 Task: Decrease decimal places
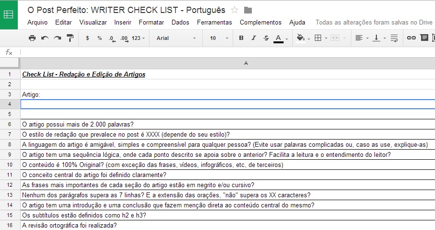[112, 38]
